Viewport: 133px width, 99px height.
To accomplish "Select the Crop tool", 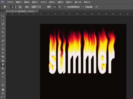I will tap(3, 32).
